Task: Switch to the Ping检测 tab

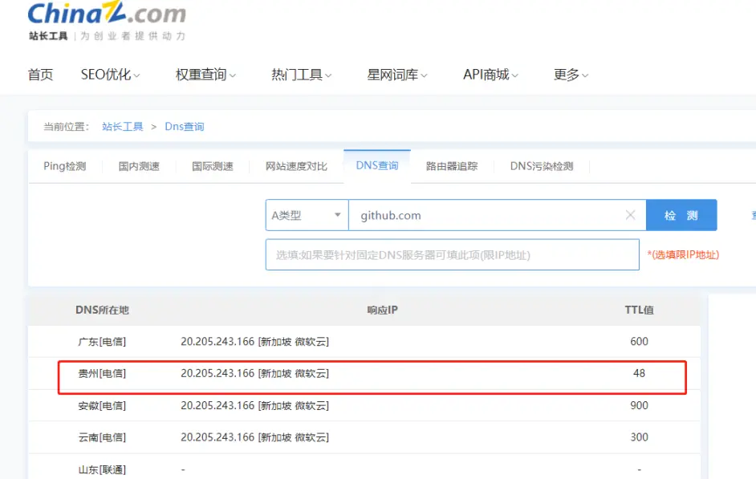Action: click(65, 166)
